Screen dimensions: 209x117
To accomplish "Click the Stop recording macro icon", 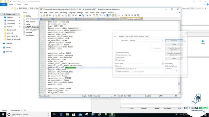I will click(129, 15).
